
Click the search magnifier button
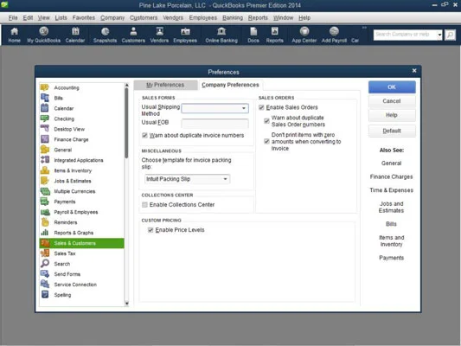tap(450, 35)
